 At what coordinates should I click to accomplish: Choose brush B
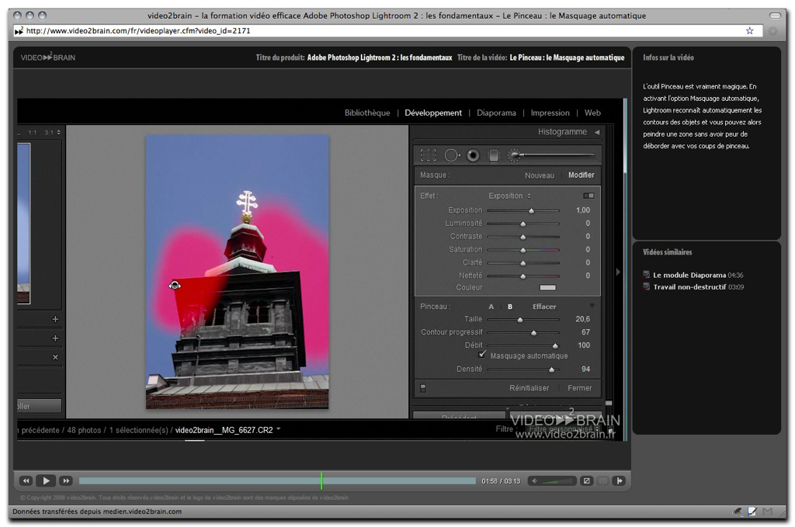(x=510, y=307)
